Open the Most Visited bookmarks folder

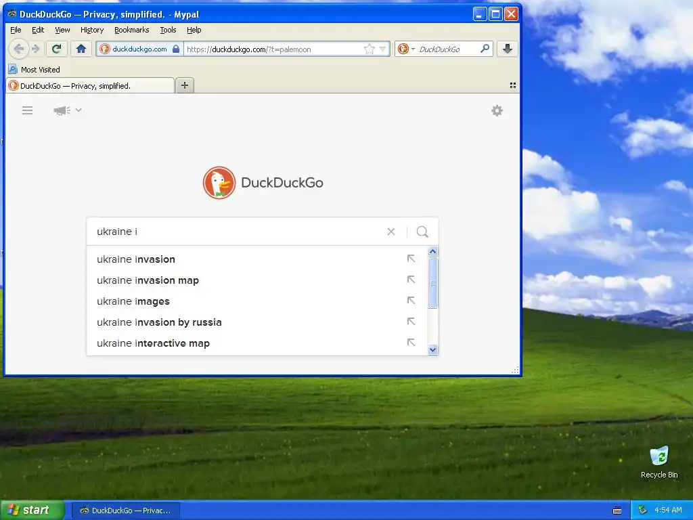coord(35,70)
